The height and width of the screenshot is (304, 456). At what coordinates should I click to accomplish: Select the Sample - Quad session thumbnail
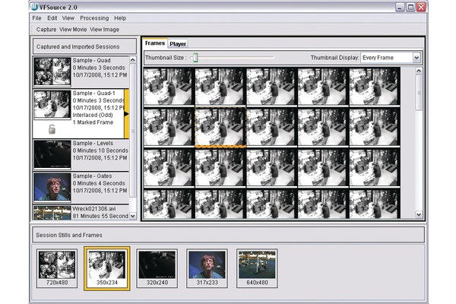(52, 72)
